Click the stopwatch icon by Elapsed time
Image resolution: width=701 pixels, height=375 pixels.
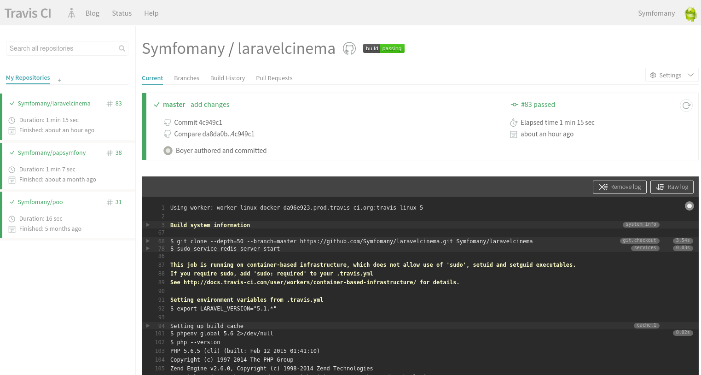click(514, 123)
